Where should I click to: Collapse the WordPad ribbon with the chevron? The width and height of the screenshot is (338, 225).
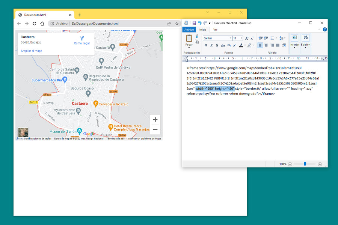tap(319, 30)
